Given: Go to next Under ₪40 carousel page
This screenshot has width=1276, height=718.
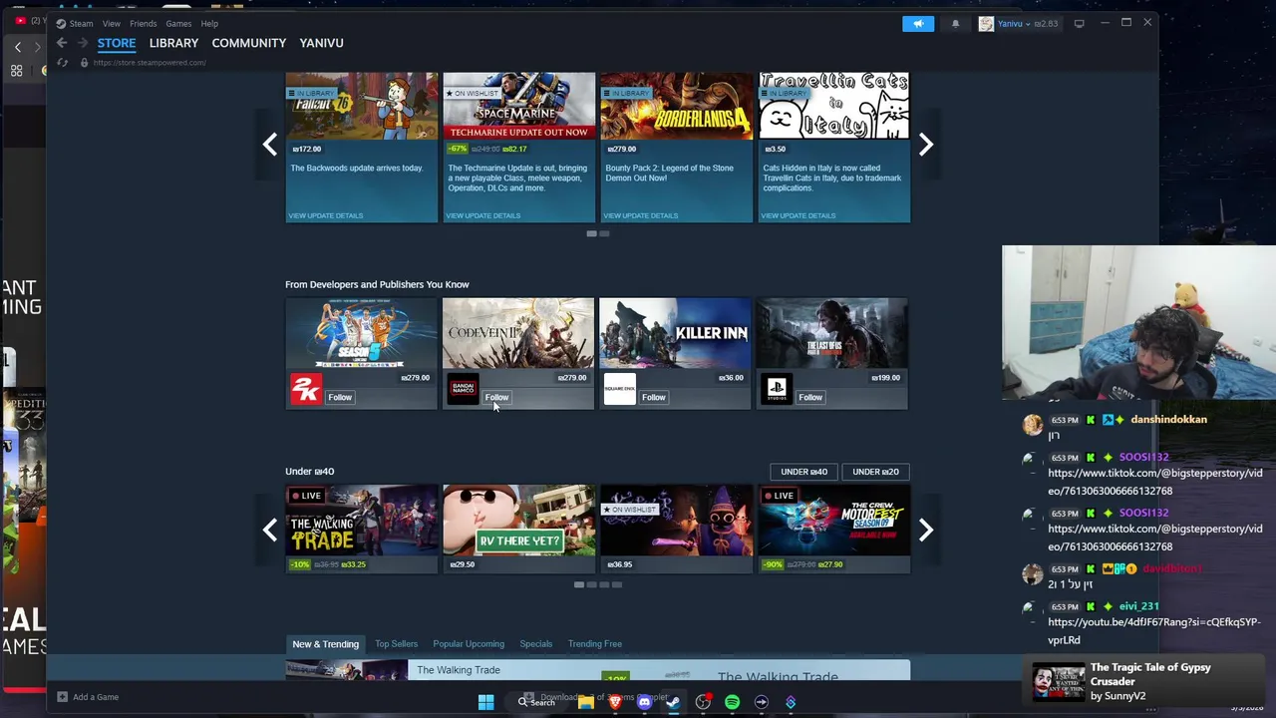Looking at the screenshot, I should point(925,530).
